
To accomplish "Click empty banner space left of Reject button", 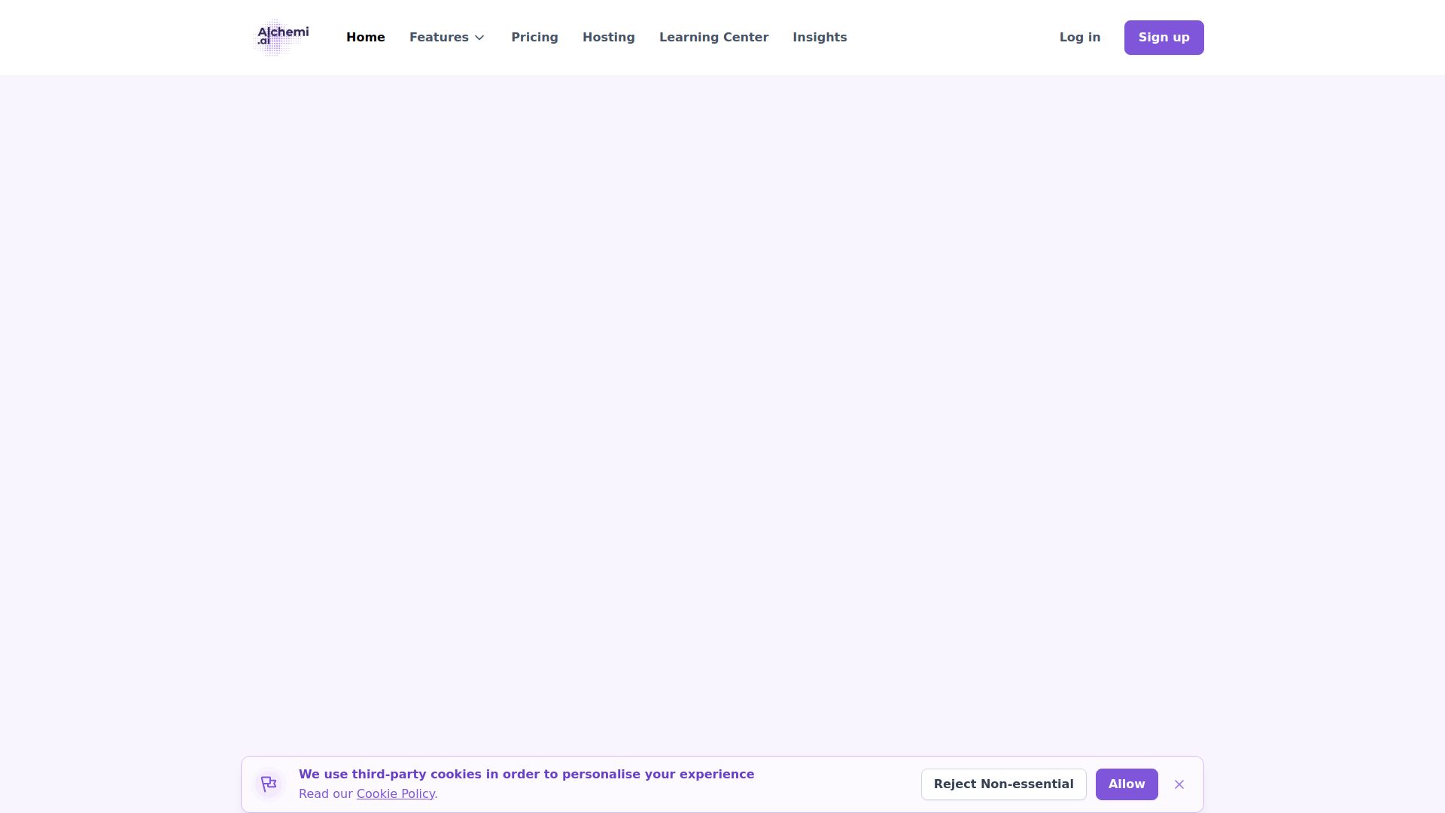I will (835, 784).
